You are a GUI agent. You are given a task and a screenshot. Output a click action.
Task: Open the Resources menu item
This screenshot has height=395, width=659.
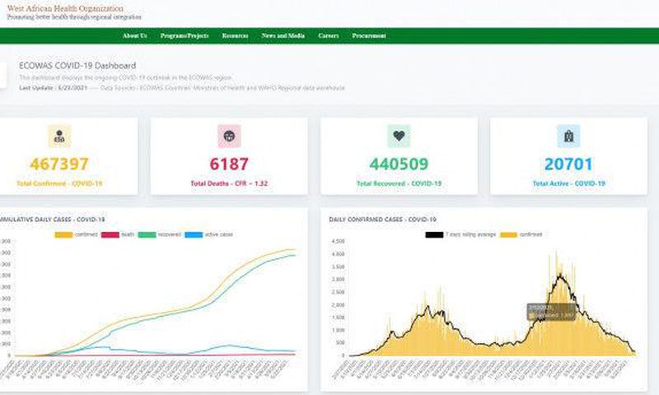tap(235, 35)
